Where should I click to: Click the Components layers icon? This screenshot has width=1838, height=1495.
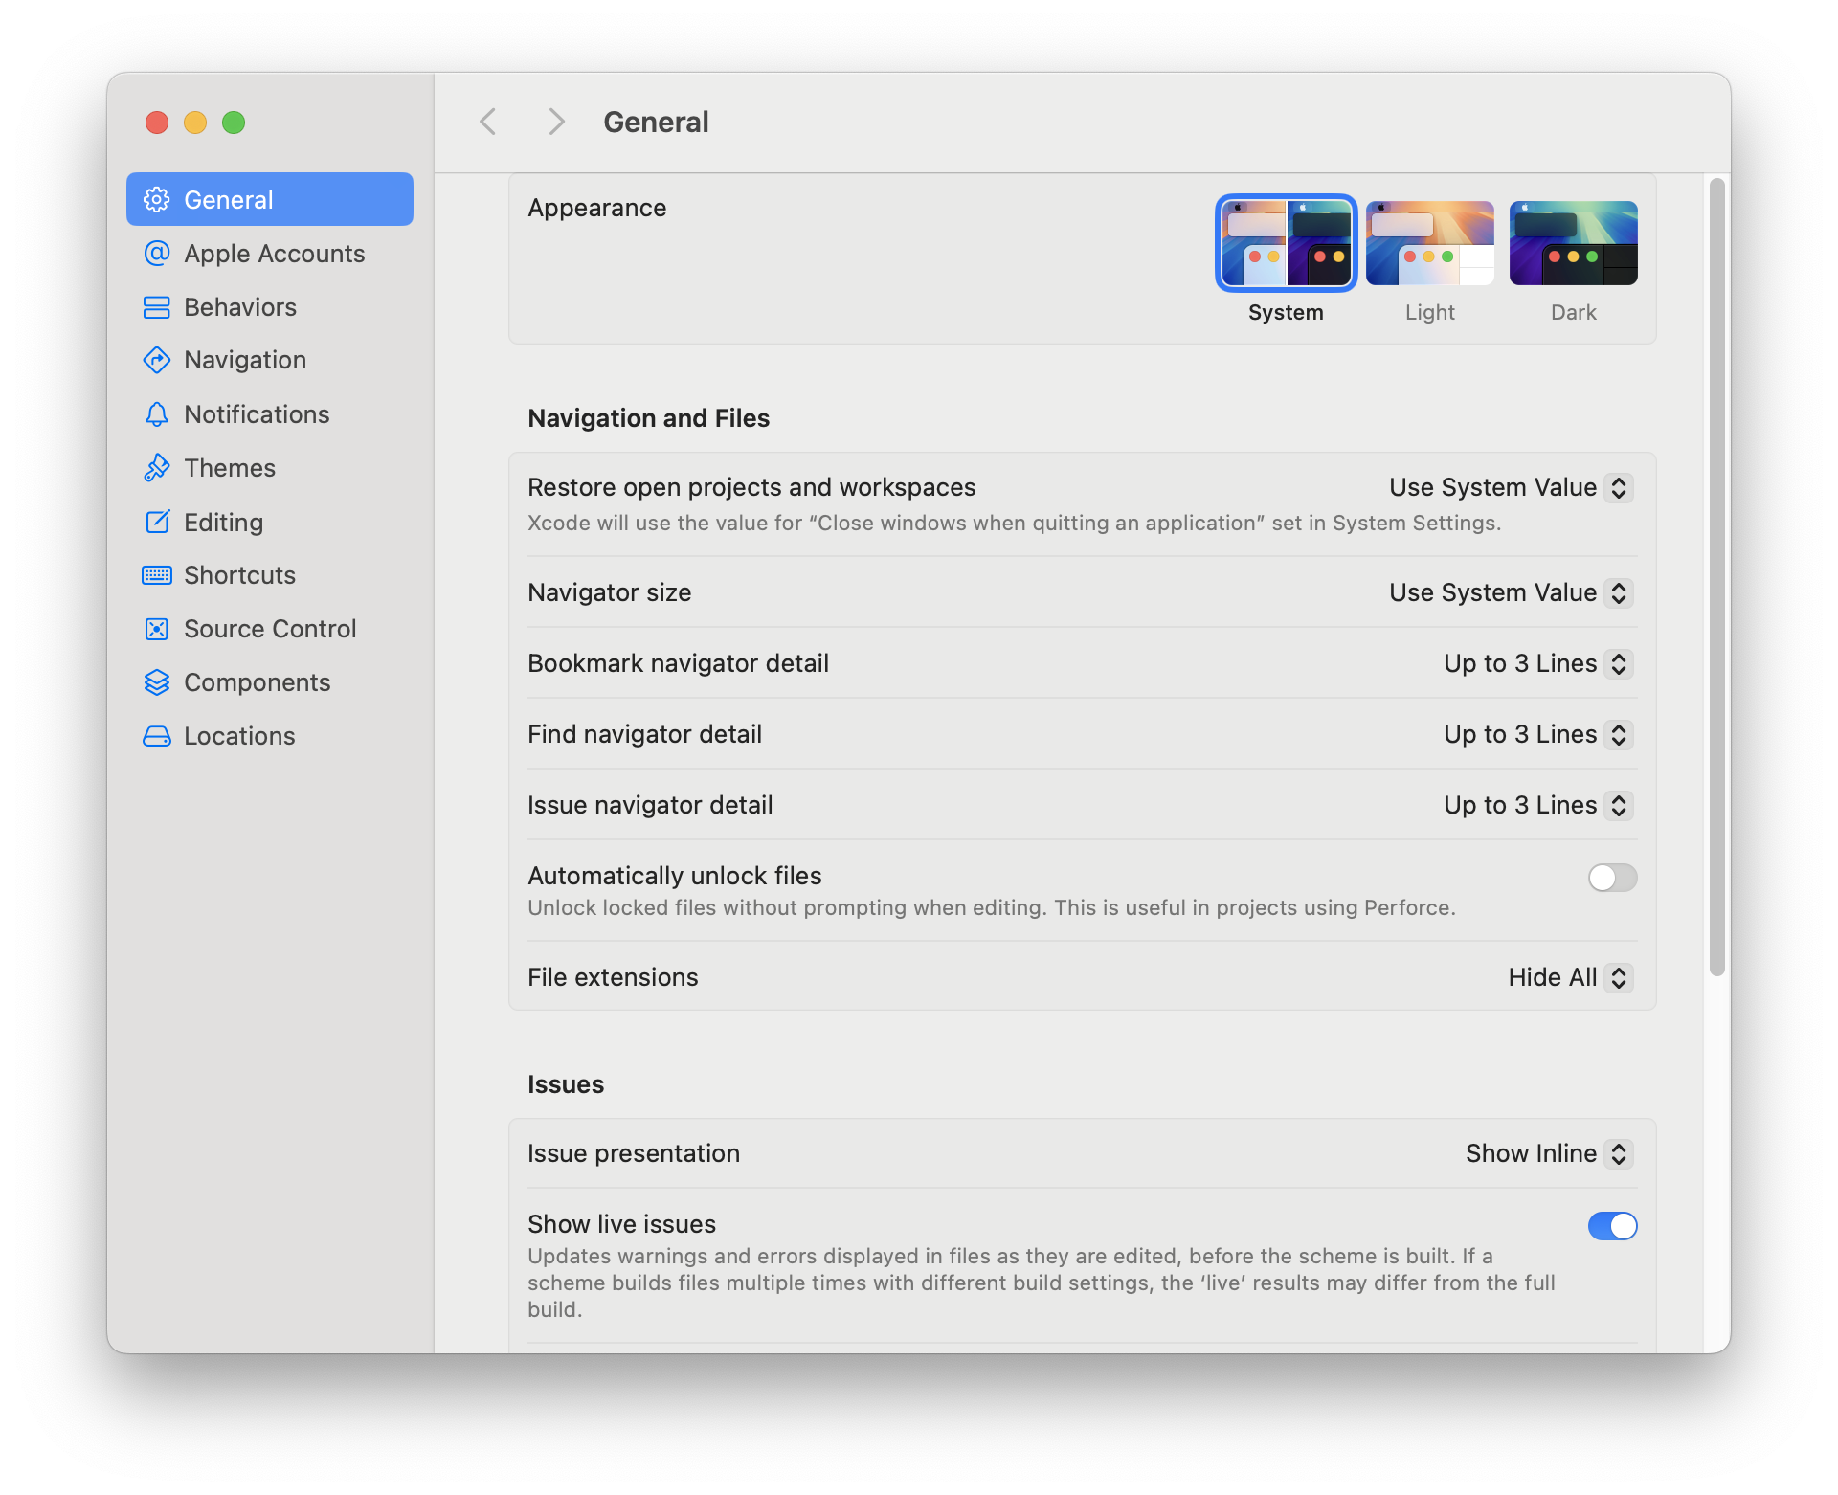pos(156,682)
